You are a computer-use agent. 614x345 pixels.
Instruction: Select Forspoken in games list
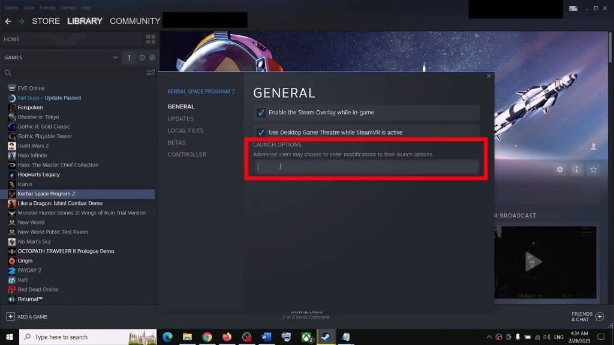click(x=30, y=108)
